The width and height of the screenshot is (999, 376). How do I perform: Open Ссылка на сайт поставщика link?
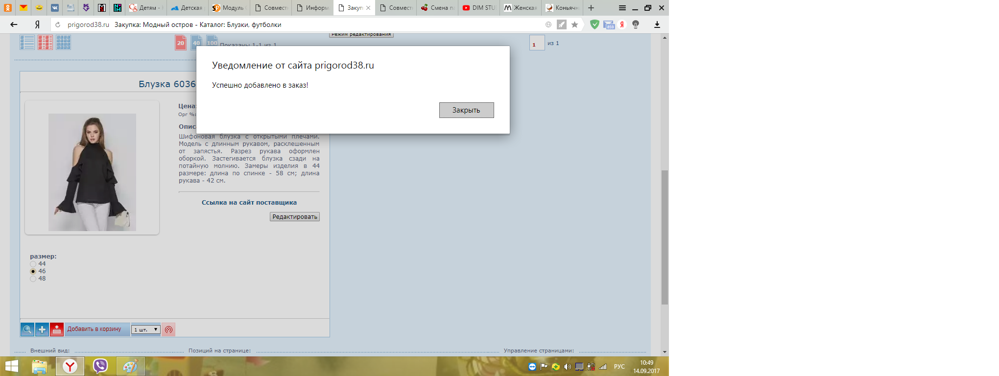coord(249,202)
